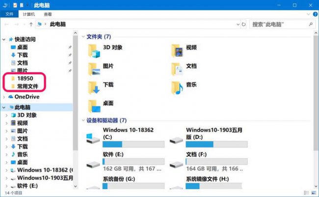Open the 文档 folder icon in main pane
Viewport: 319px width, 197px height.
[177, 69]
